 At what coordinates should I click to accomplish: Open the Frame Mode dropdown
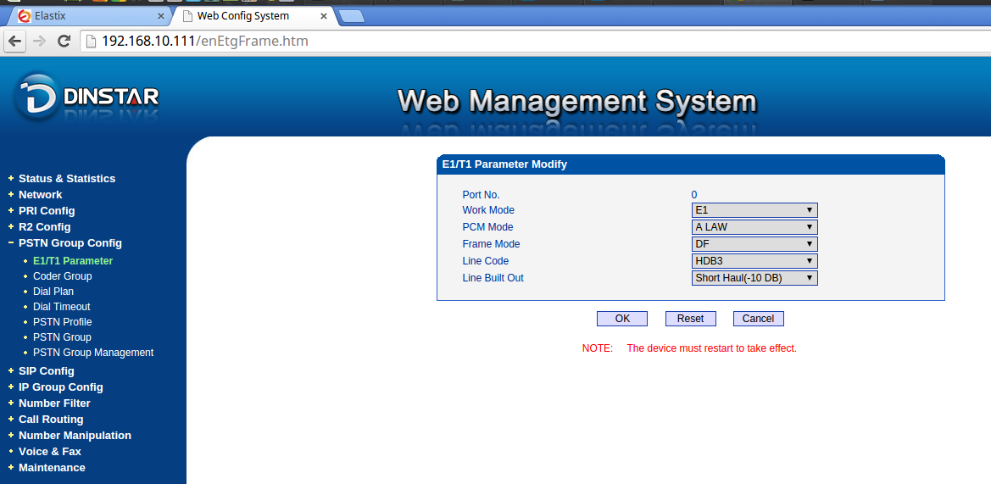[754, 244]
